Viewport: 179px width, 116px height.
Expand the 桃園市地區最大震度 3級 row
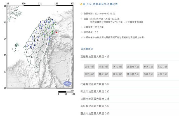pyautogui.click(x=95, y=99)
